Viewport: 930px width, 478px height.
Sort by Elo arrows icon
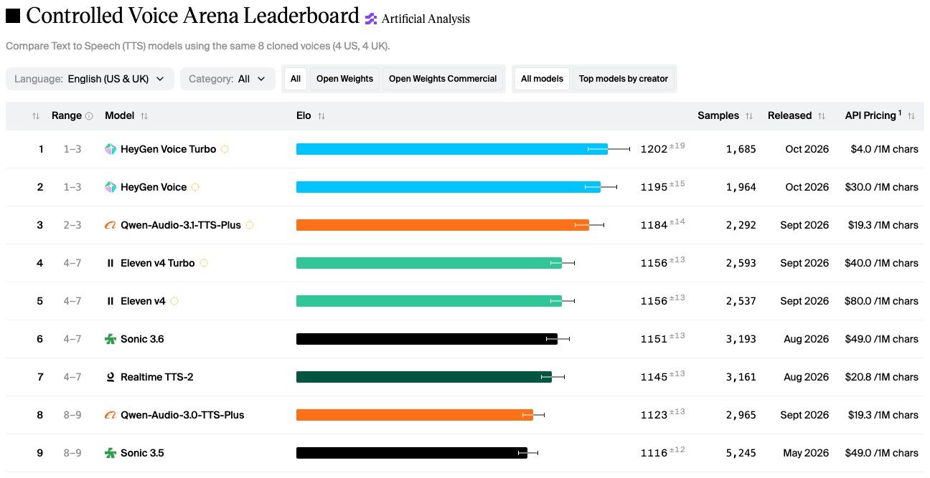pos(321,116)
